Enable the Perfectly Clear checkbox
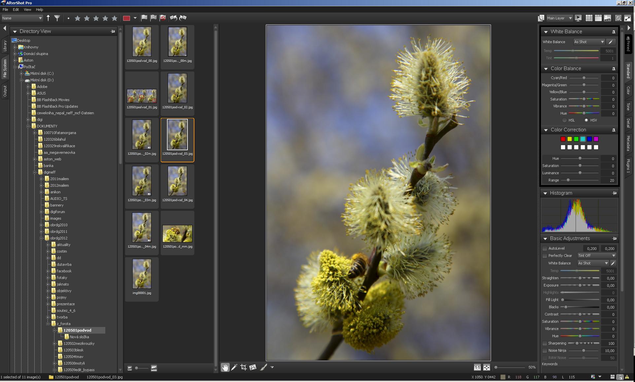The width and height of the screenshot is (635, 382). click(x=545, y=256)
